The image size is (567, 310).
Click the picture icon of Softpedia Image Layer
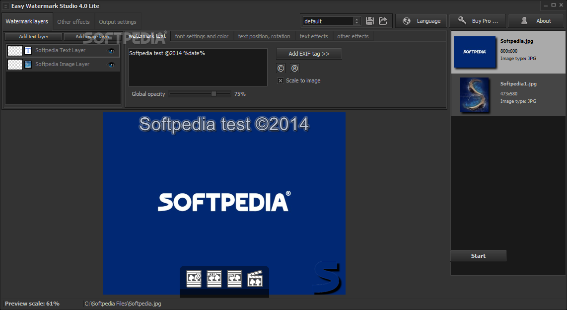tap(28, 65)
